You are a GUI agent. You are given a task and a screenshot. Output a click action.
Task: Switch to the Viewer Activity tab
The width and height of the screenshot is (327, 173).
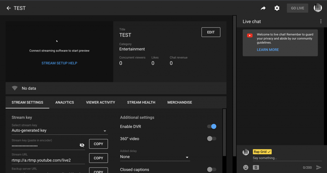tap(101, 102)
